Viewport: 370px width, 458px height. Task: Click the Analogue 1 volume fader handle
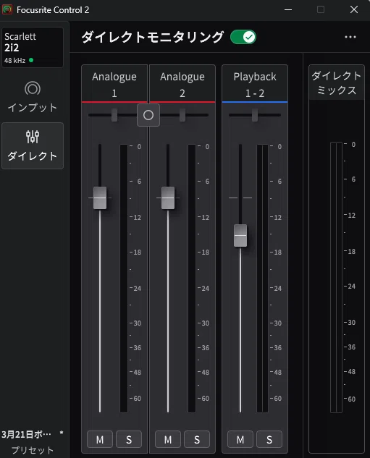tap(100, 198)
